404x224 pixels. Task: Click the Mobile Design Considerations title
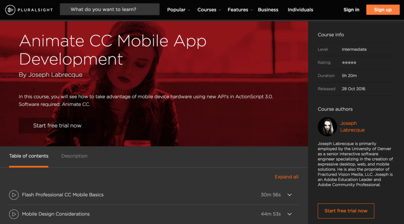pos(56,214)
